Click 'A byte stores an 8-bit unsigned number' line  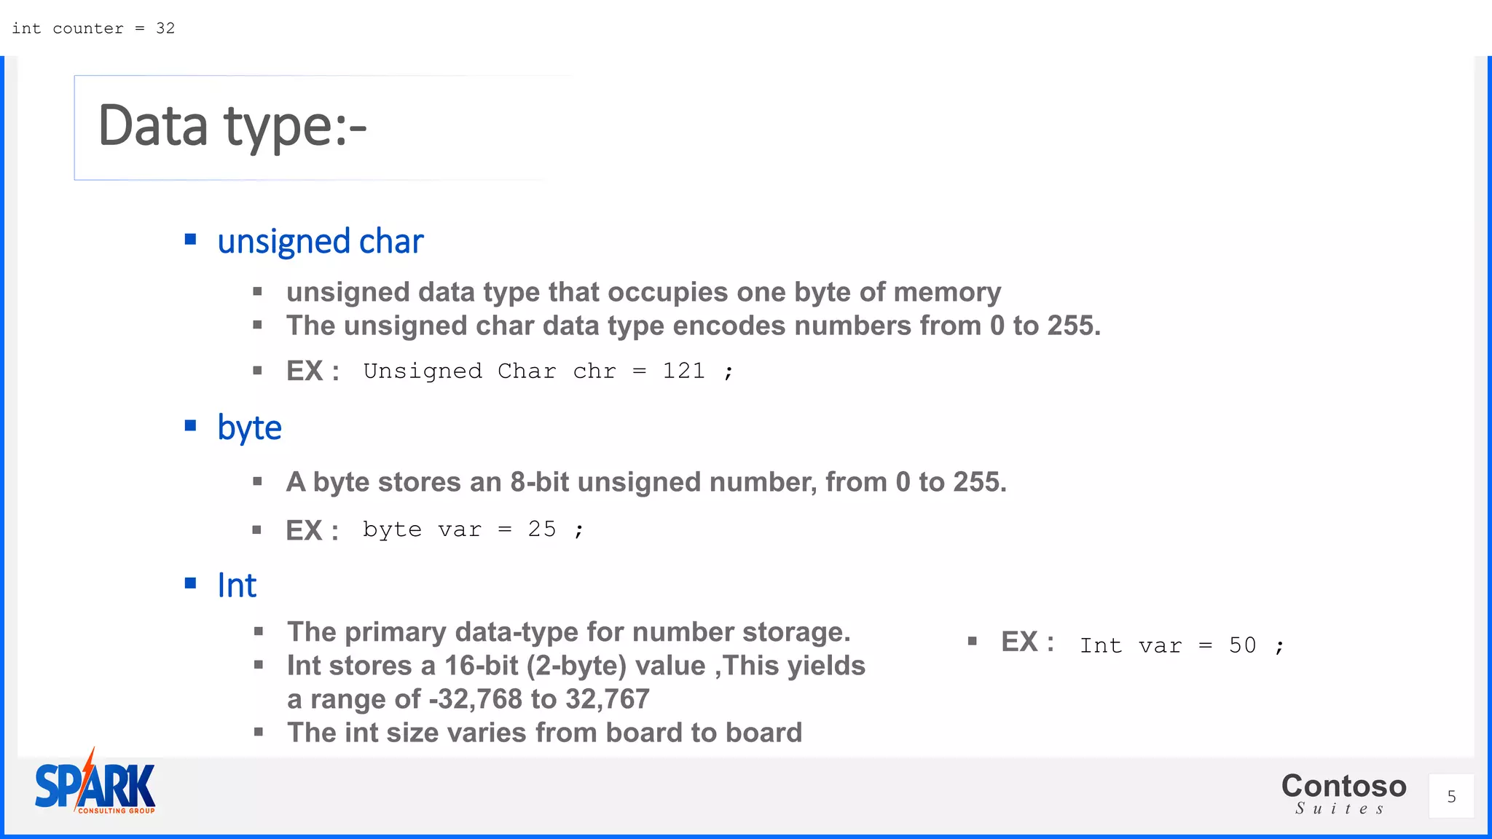(646, 482)
